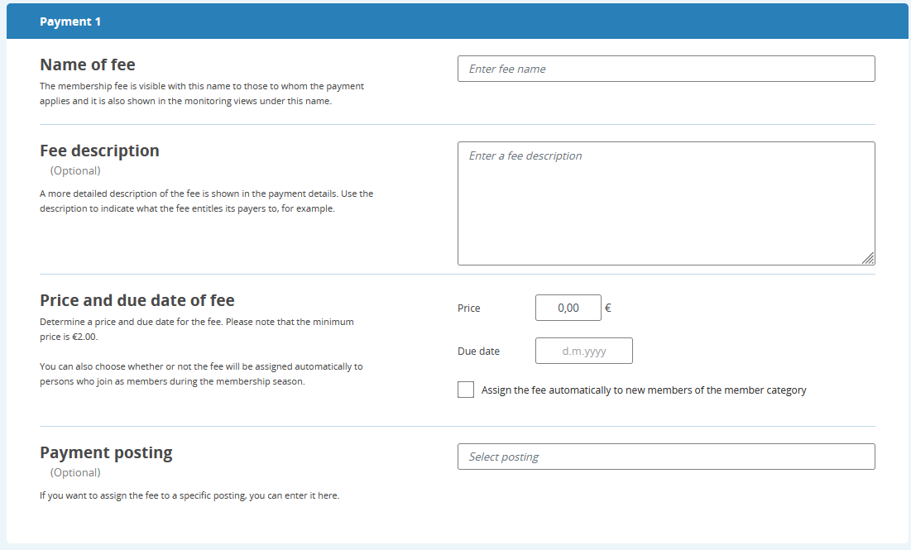
Task: Click the Due date label
Action: [479, 351]
